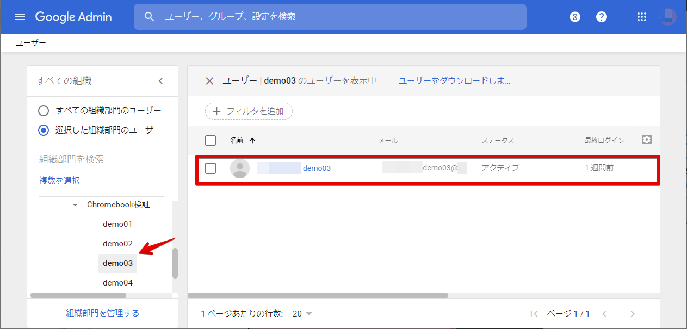Click the search magnifier icon
This screenshot has height=329, width=687.
coord(150,17)
